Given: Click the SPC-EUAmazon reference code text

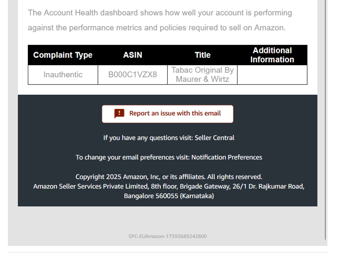Looking at the screenshot, I should (x=168, y=236).
